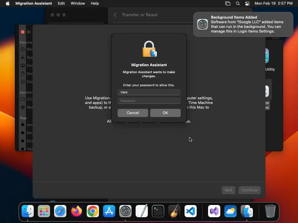The width and height of the screenshot is (298, 223).
Task: Open the Trash in the dock
Action: [270, 211]
